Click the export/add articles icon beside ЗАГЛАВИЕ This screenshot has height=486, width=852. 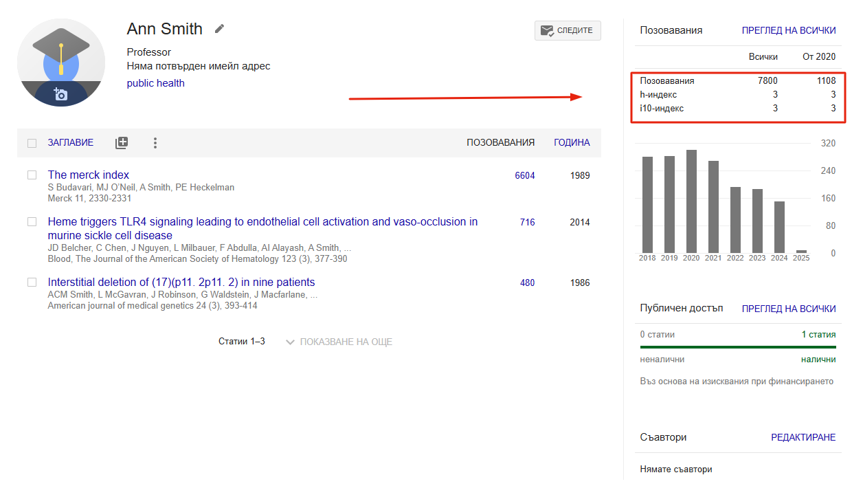point(122,142)
